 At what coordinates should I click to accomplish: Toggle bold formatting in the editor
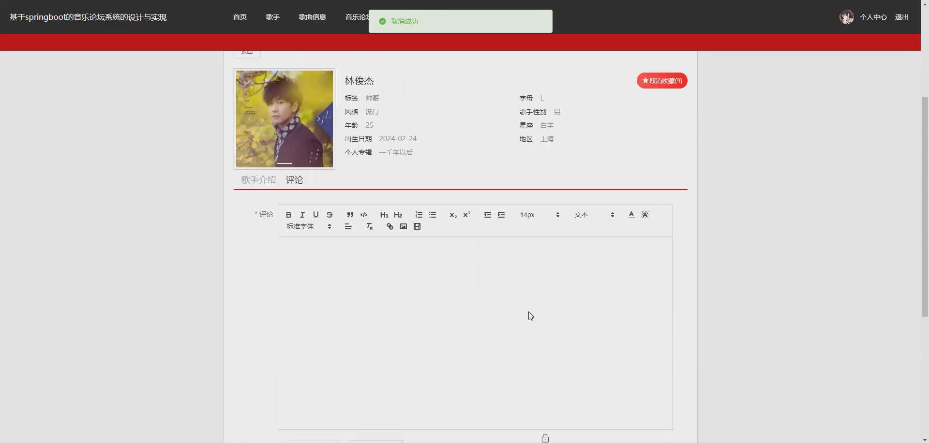(288, 215)
